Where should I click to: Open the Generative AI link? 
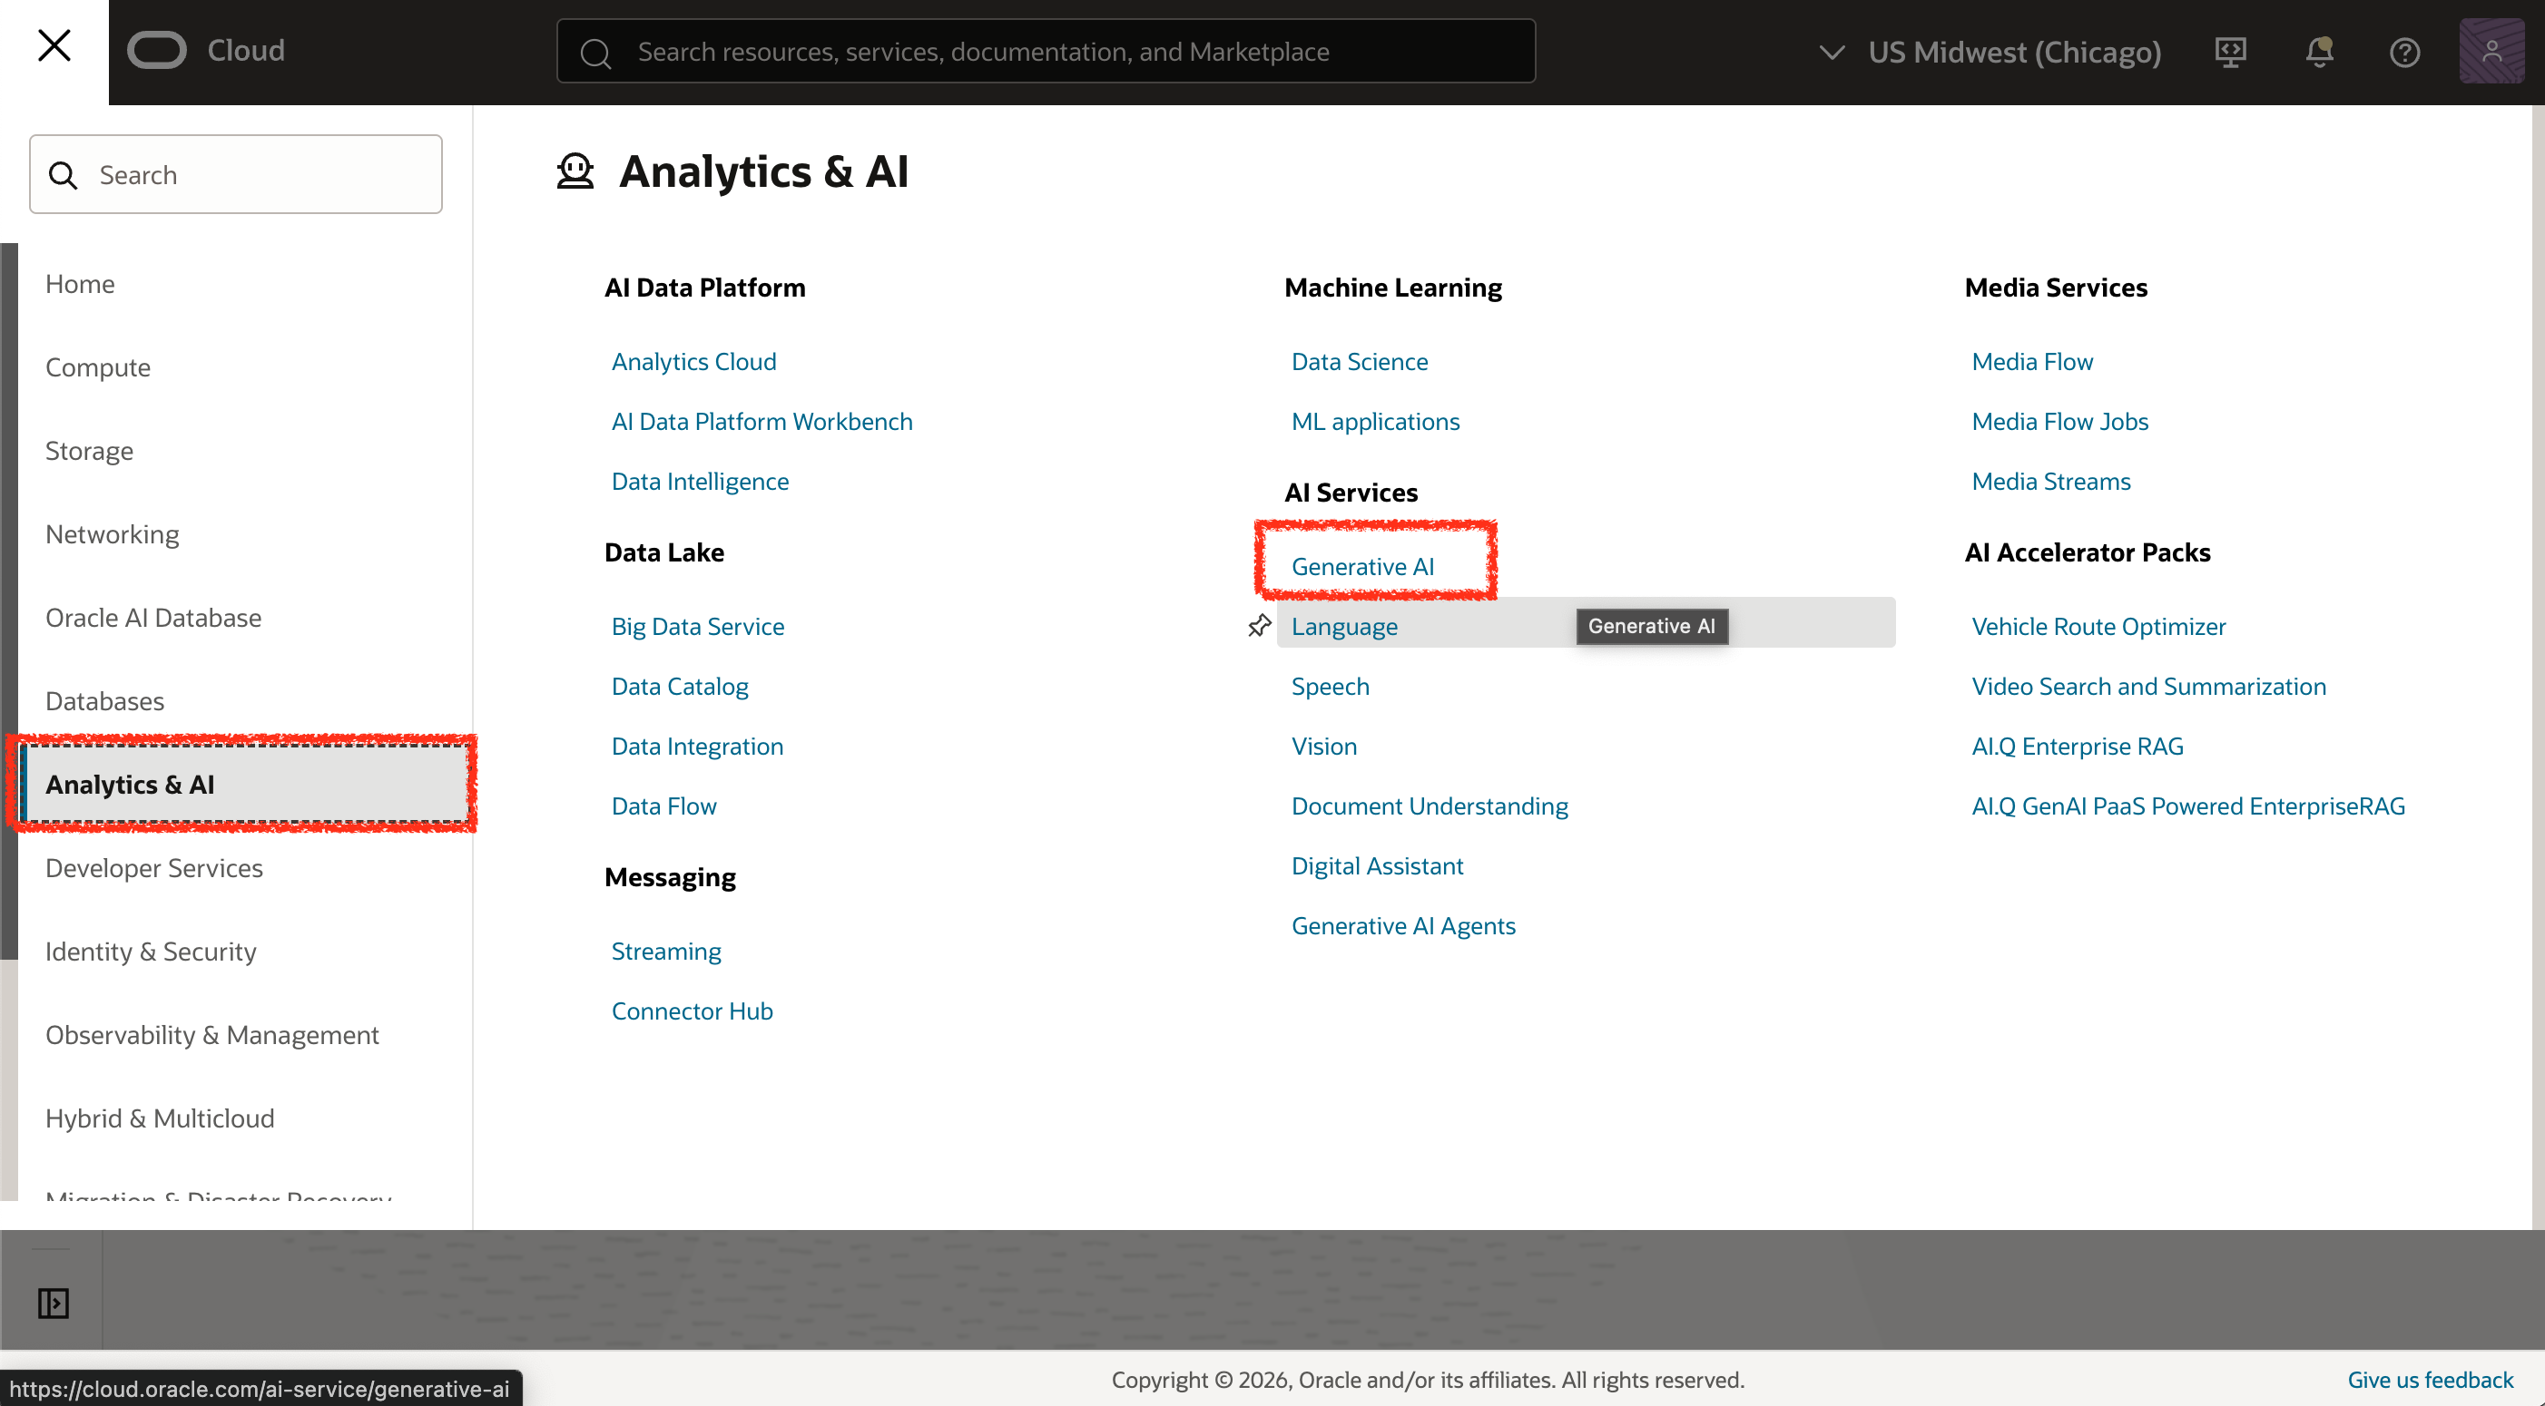tap(1361, 566)
